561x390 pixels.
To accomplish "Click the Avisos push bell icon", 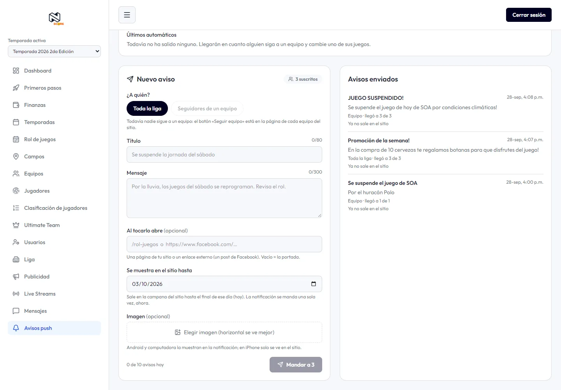I will click(16, 328).
